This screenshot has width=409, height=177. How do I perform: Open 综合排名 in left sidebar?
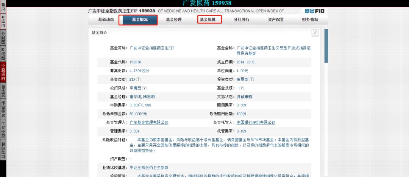[3, 109]
